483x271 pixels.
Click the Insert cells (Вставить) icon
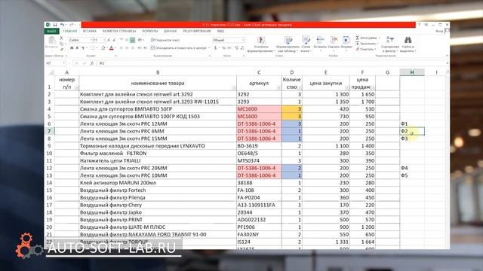click(320, 40)
